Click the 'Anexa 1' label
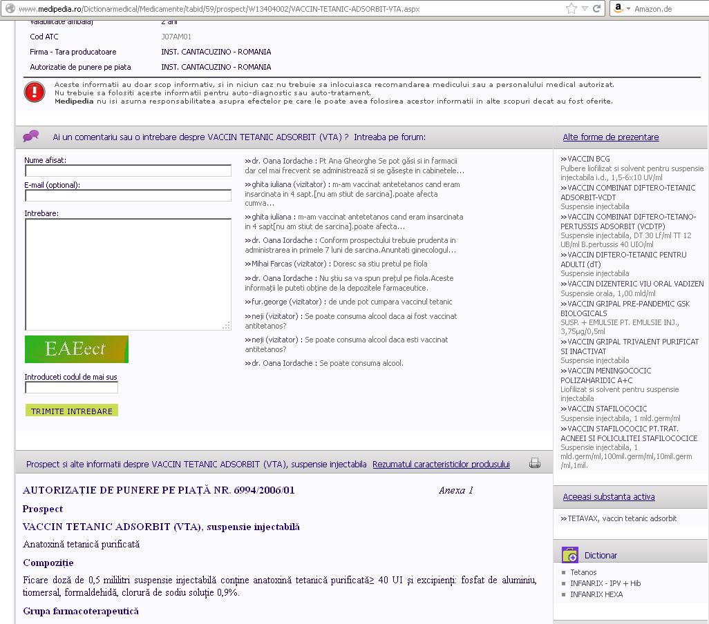709x624 pixels. [x=456, y=490]
